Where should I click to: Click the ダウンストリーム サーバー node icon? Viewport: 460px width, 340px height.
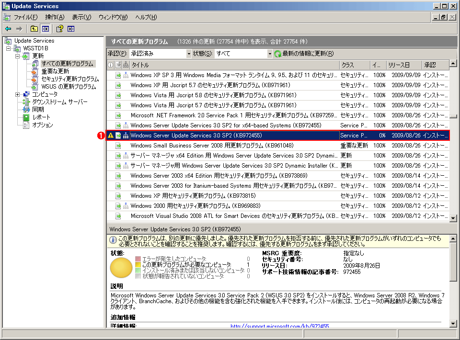click(x=26, y=102)
